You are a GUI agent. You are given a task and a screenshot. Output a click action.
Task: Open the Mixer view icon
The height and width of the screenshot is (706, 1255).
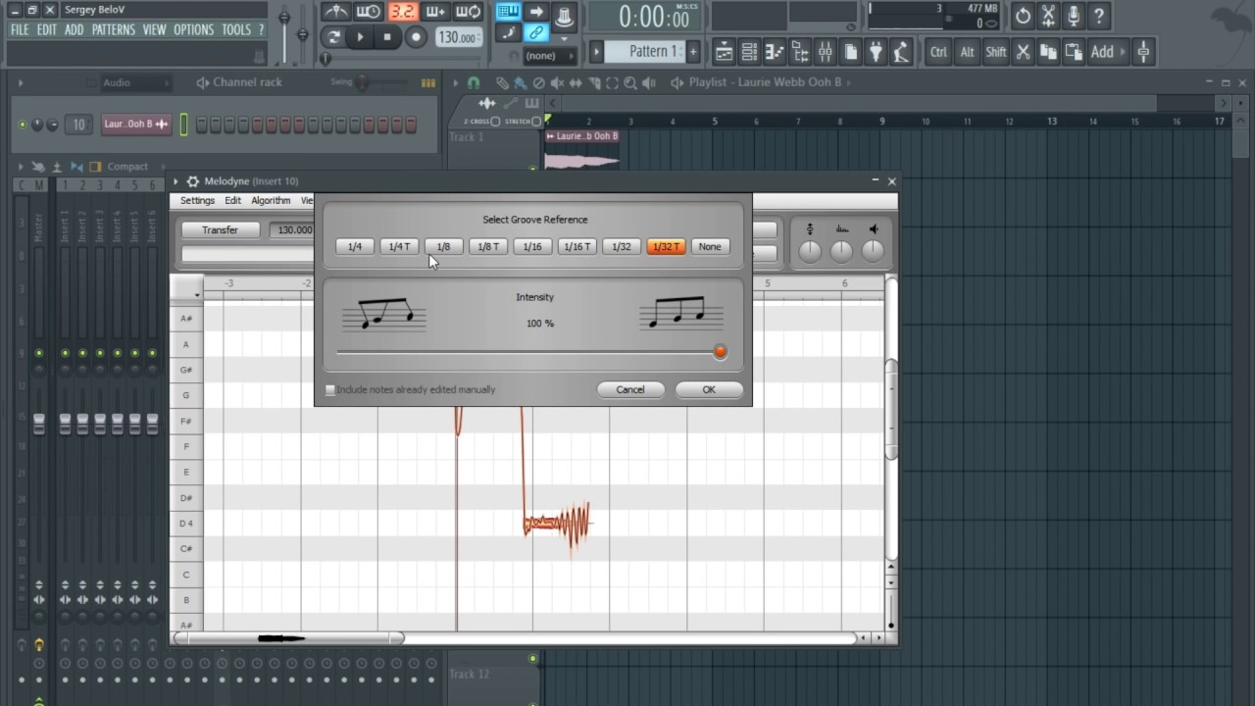pyautogui.click(x=826, y=52)
